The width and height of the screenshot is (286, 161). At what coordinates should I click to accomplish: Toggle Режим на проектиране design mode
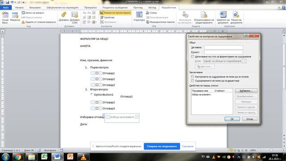(115, 13)
